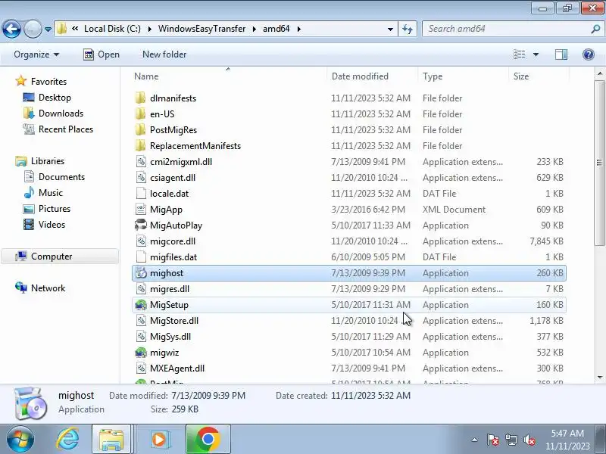Show hidden tray icons arrow
The image size is (606, 454).
(474, 440)
